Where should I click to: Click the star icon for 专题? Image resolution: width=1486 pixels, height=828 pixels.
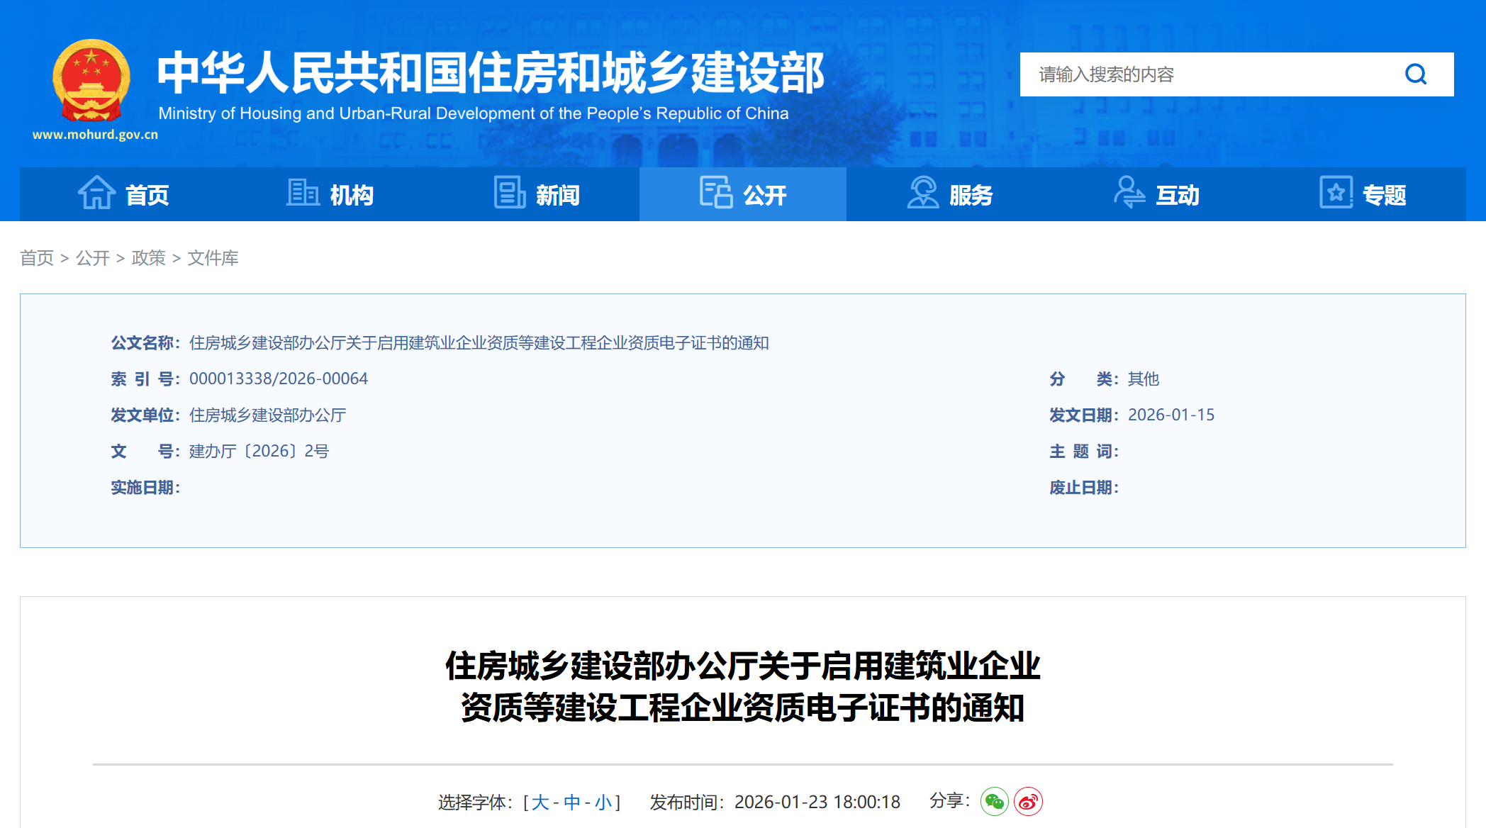pyautogui.click(x=1336, y=193)
